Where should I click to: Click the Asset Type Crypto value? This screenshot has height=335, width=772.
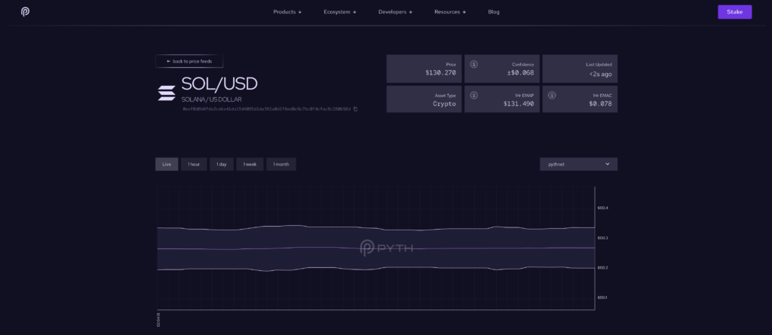pyautogui.click(x=445, y=104)
